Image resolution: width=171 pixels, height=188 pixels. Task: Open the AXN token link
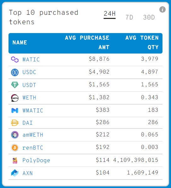[x=28, y=173]
